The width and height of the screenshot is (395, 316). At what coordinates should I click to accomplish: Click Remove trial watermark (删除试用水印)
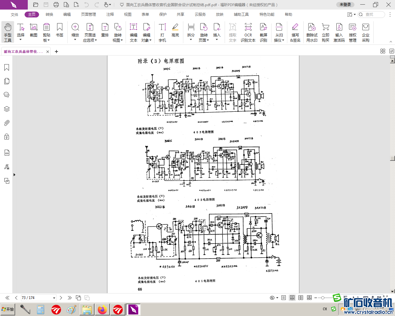312,32
